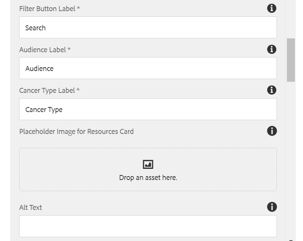This screenshot has width=303, height=241.
Task: Focus the Filter Button Label field containing Search
Action: point(148,28)
